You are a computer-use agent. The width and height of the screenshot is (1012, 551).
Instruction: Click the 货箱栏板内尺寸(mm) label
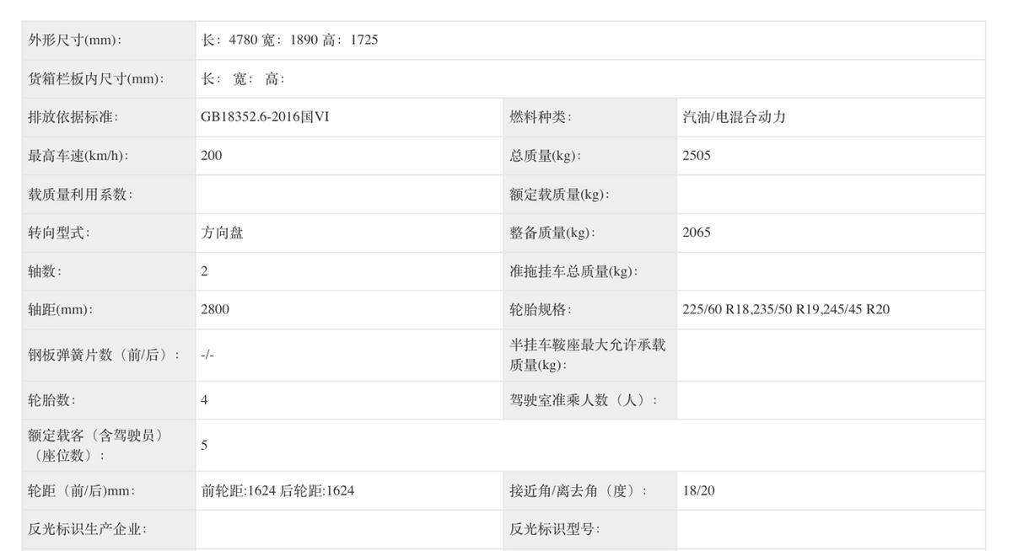96,79
